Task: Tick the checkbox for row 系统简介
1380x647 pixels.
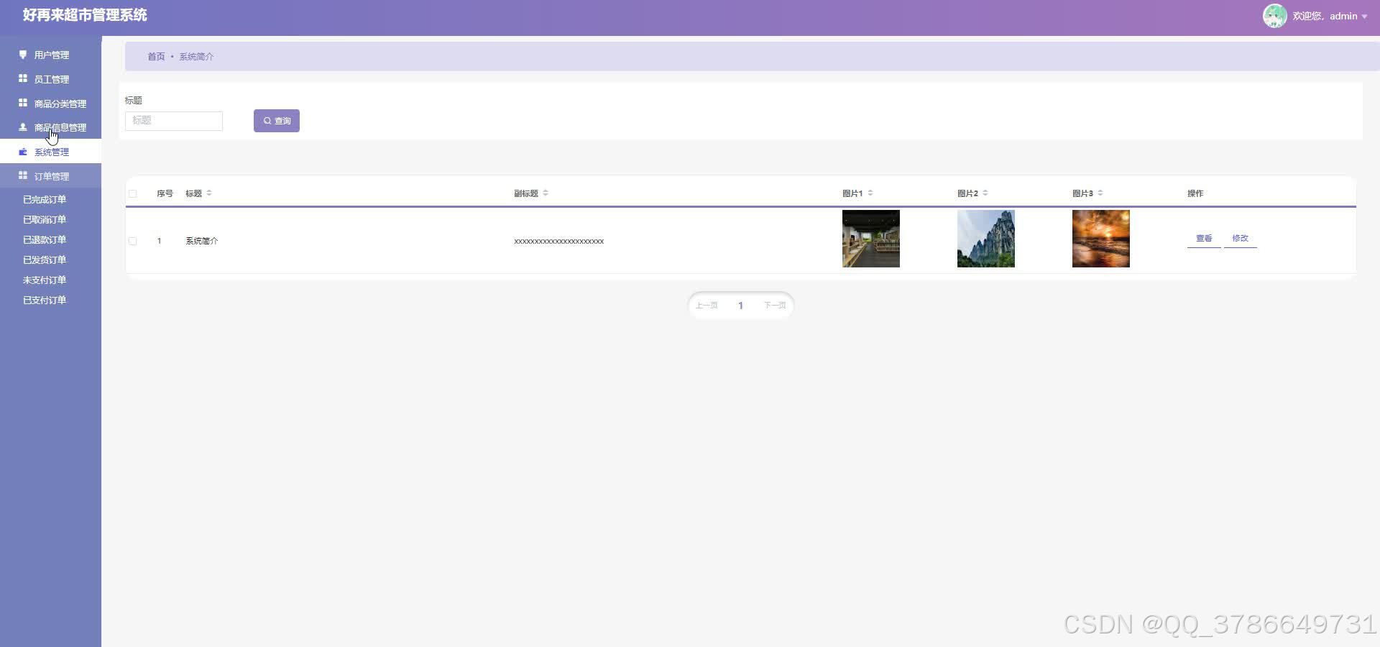Action: 132,241
